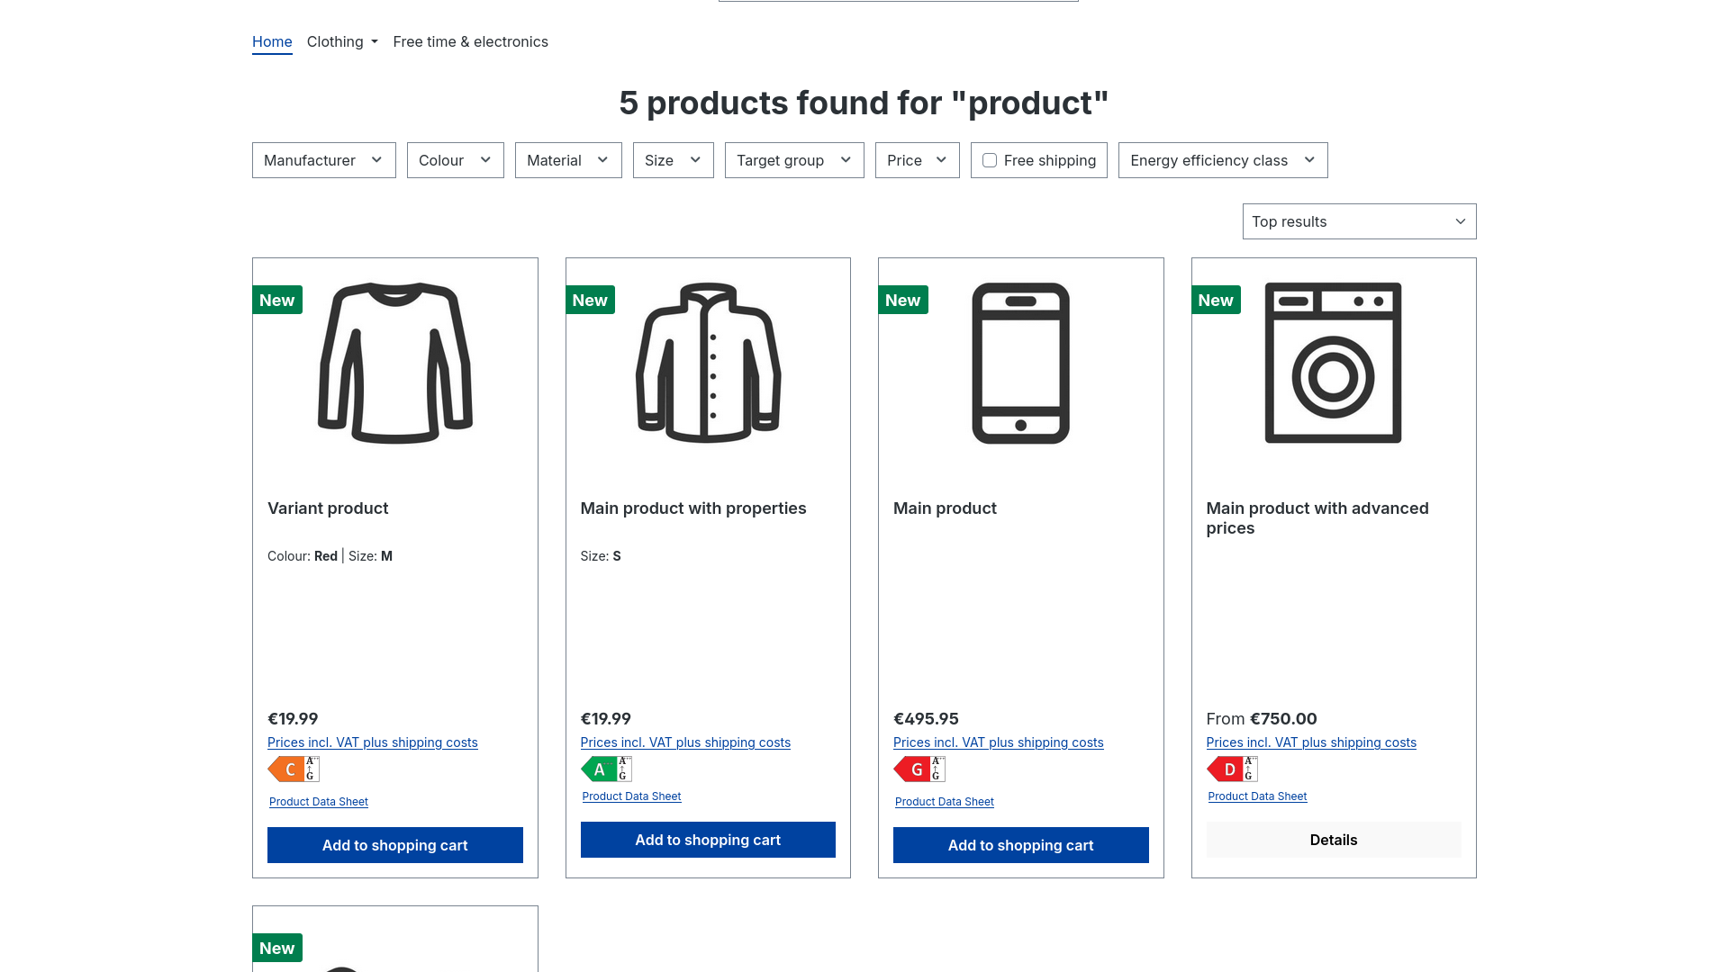Open the Energy efficiency class filter

pos(1222,159)
